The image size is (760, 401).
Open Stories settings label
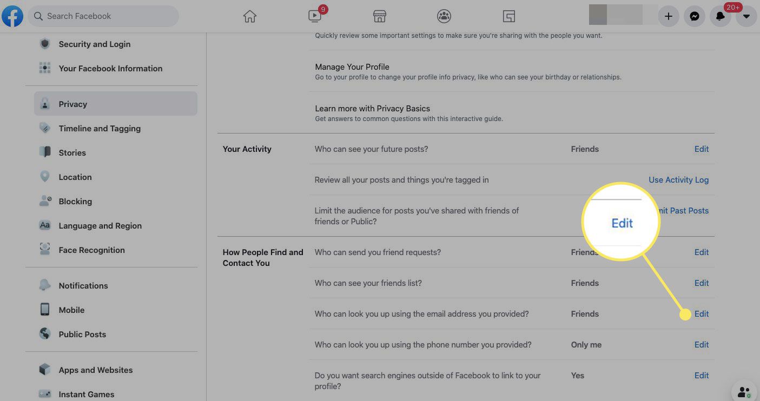coord(72,153)
